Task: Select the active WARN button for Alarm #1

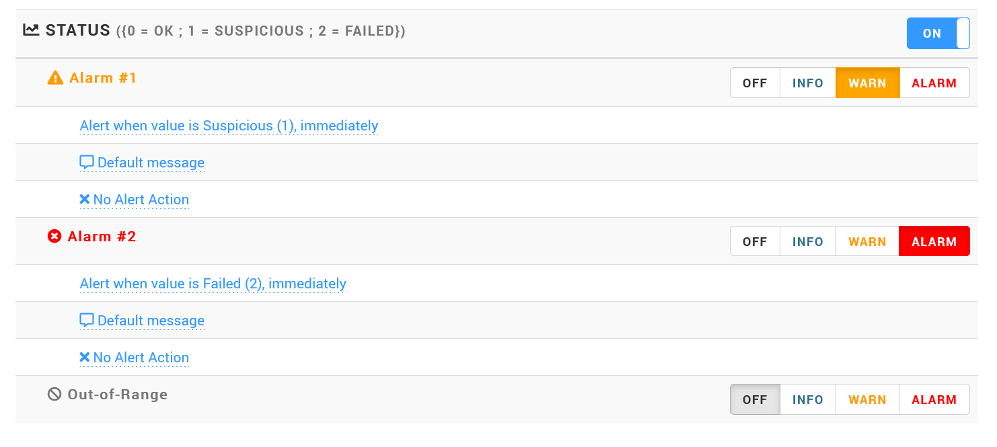Action: (x=867, y=83)
